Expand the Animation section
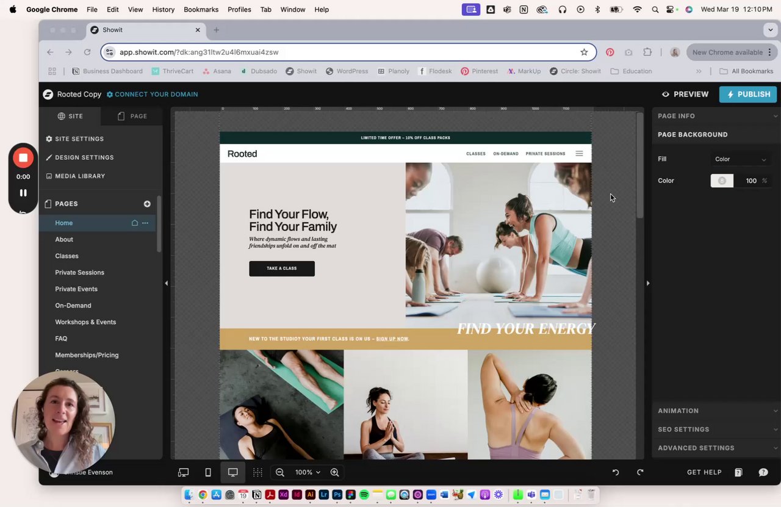The height and width of the screenshot is (507, 781). [716, 411]
